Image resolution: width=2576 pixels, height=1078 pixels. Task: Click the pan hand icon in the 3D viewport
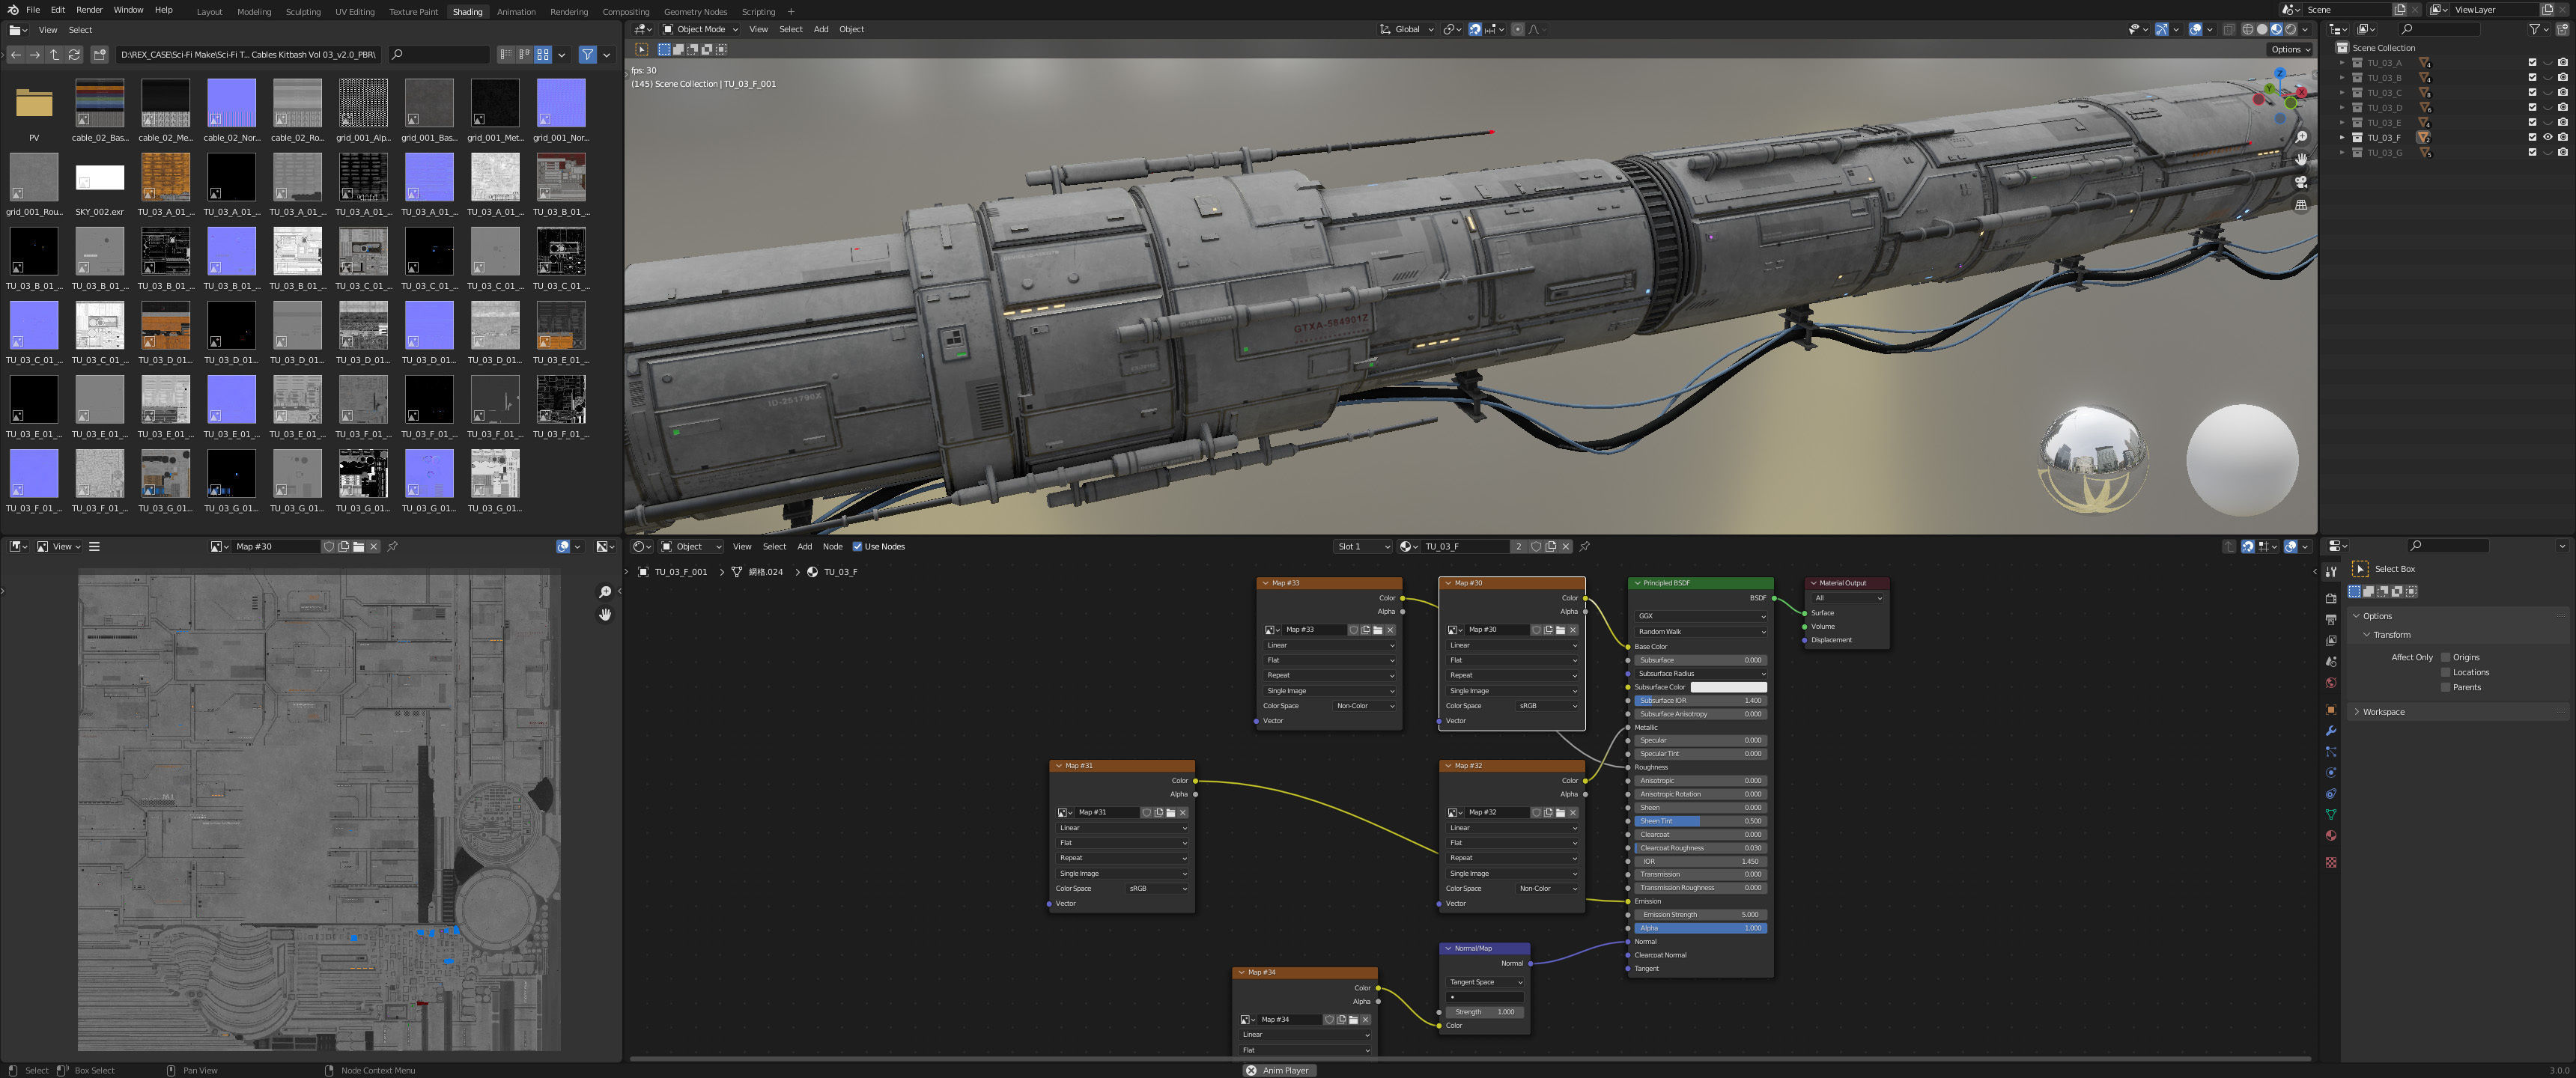point(2301,159)
